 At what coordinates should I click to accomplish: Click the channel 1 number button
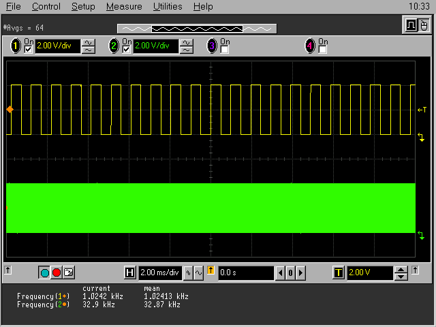16,46
